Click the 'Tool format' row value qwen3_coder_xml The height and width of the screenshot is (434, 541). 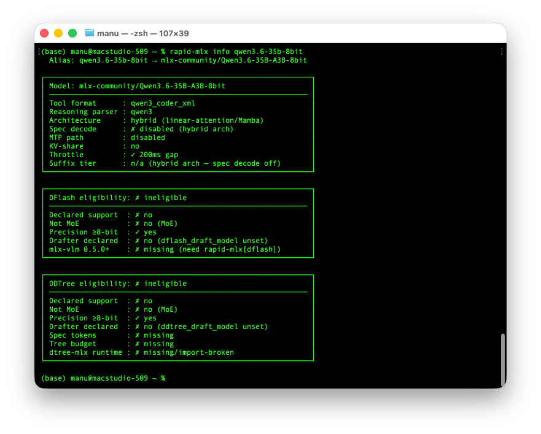pos(163,103)
